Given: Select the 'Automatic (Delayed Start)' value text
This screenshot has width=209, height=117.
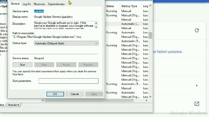Looking at the screenshot, I should (x=50, y=43).
